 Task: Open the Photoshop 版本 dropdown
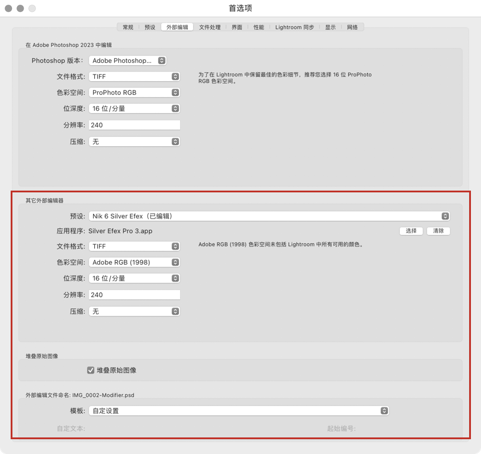tap(127, 61)
